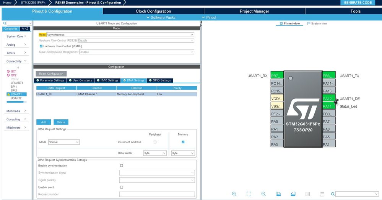Expand the System Core category
Viewport: 382px width, 200px height.
[x=16, y=36]
